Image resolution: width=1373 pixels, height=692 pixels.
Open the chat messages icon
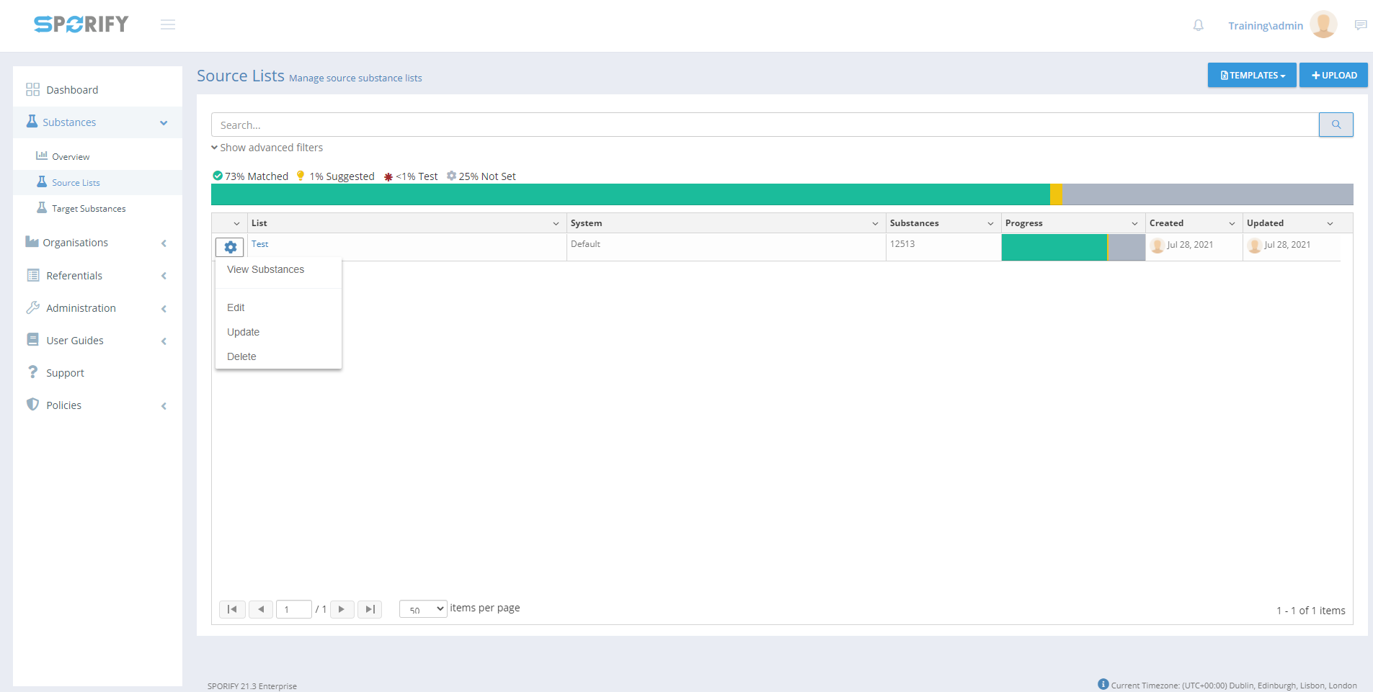coord(1360,26)
